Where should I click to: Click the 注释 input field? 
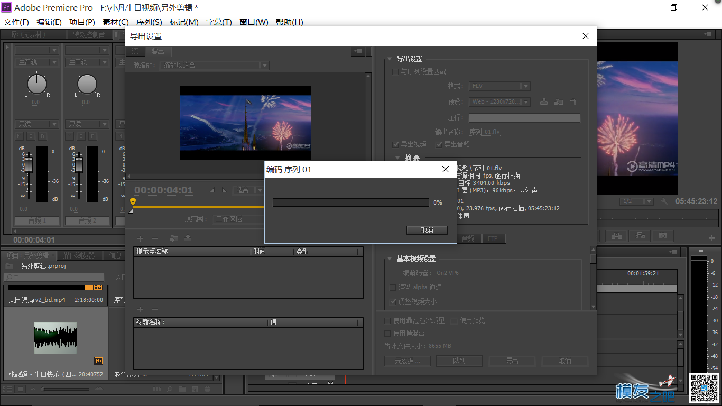524,118
